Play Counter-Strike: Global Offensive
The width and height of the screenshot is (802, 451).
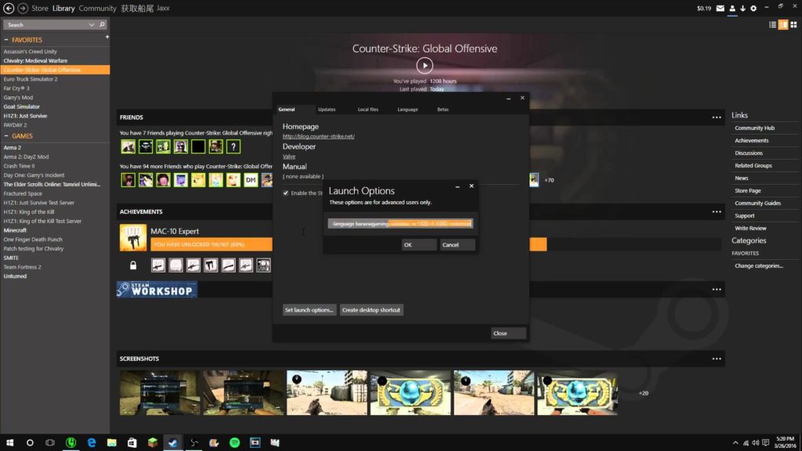[x=424, y=66]
